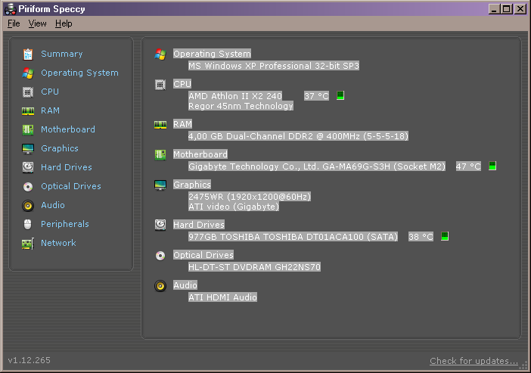Screen dimensions: 531x373
Task: Click the Graphics monitor icon in sidebar
Action: 28,149
